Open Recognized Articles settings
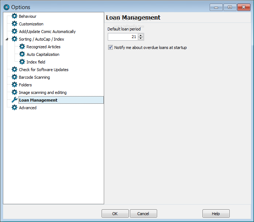 click(x=44, y=47)
